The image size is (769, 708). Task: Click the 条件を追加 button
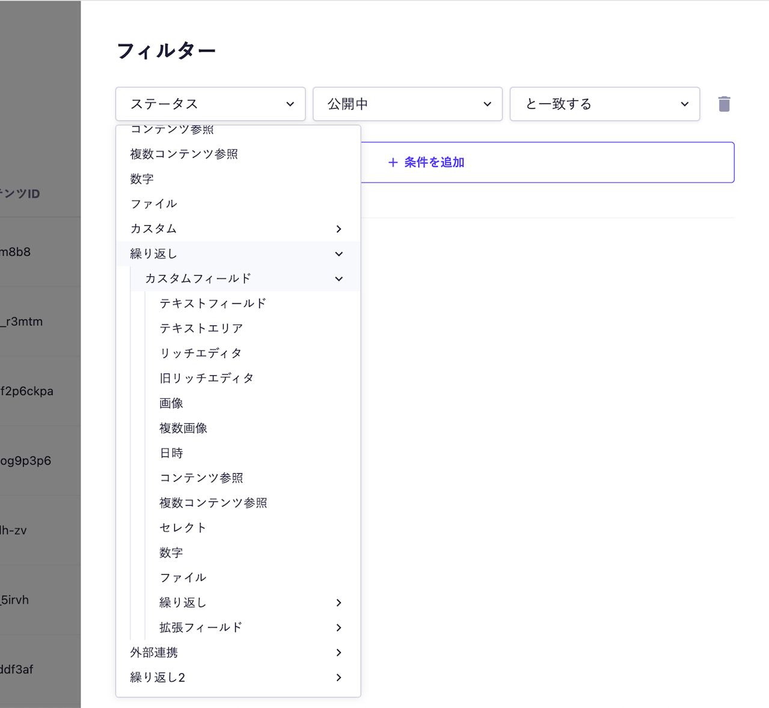426,162
